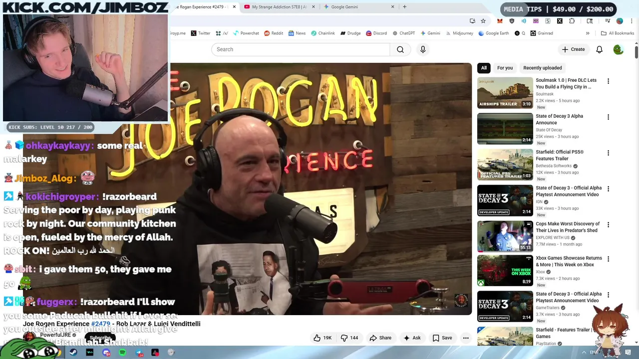Open YouTube notifications bell
The height and width of the screenshot is (359, 639).
click(599, 49)
